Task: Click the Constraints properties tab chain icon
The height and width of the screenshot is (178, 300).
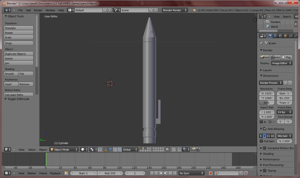Action: click(290, 36)
